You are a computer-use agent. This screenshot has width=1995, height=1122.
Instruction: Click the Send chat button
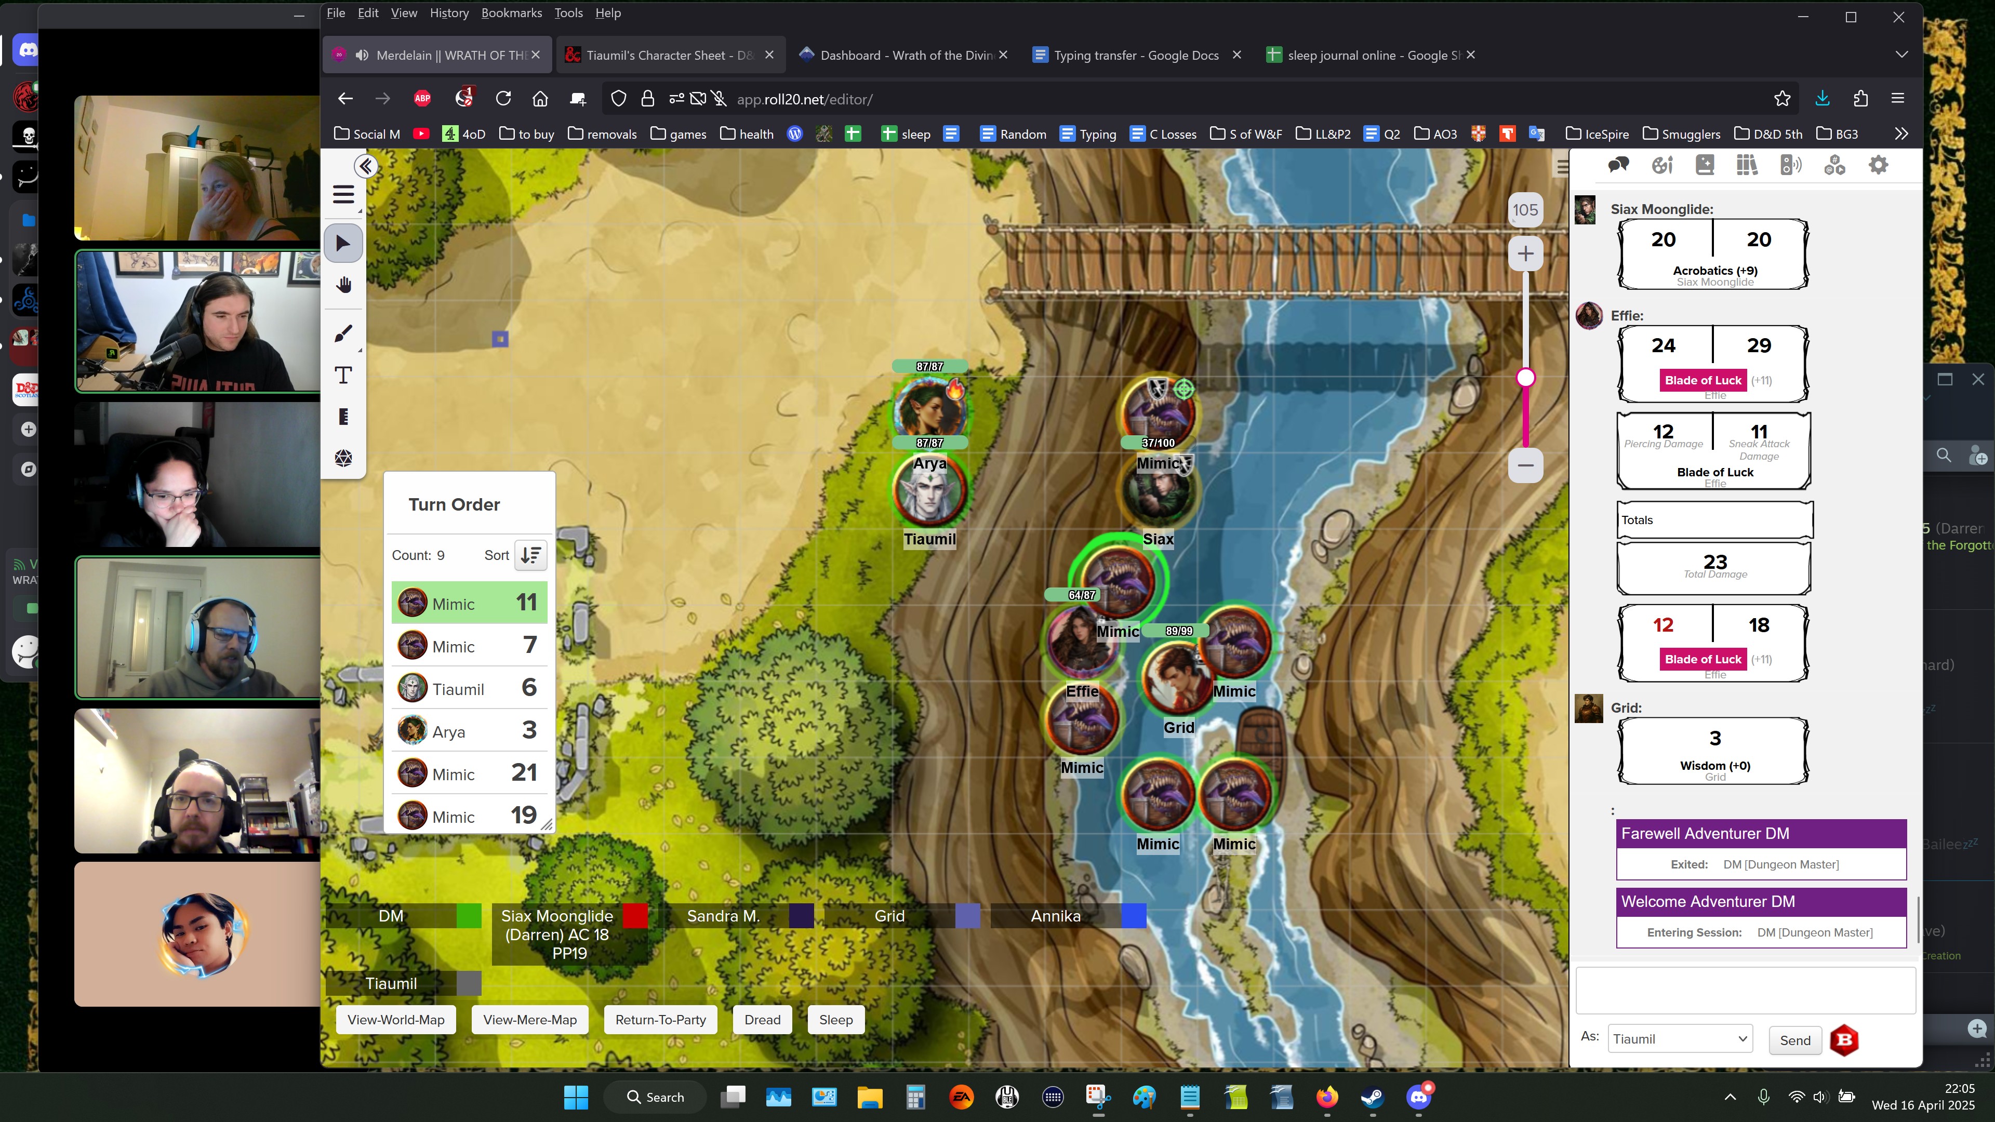point(1794,1040)
